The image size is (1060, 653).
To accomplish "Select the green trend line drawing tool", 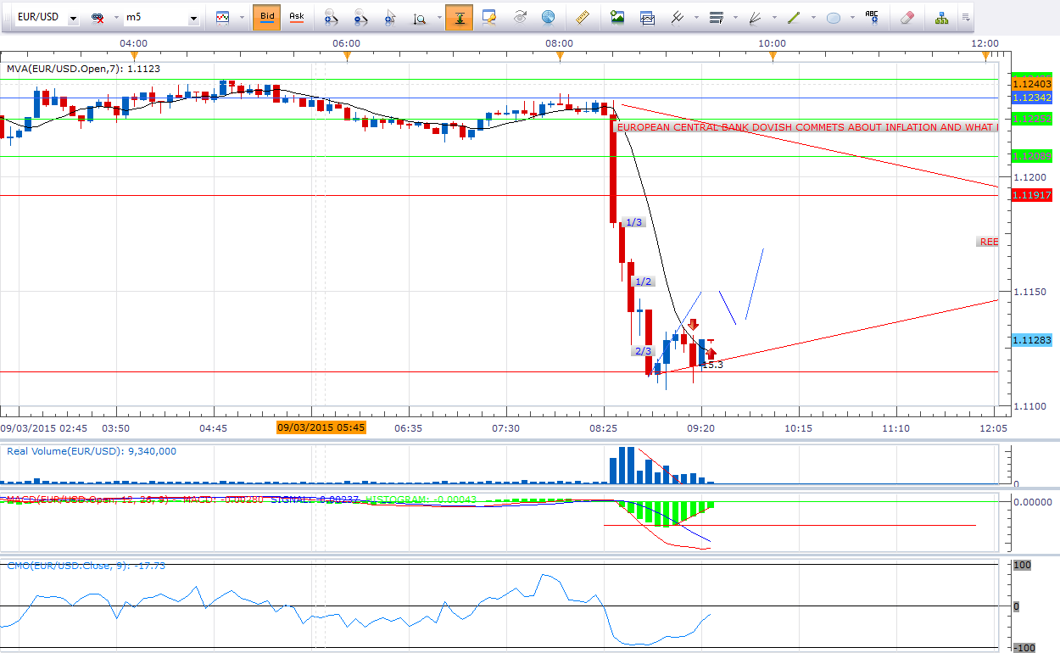I will point(794,17).
